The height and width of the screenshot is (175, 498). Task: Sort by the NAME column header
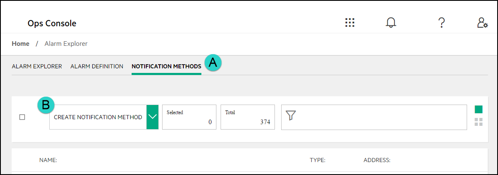[x=48, y=160]
